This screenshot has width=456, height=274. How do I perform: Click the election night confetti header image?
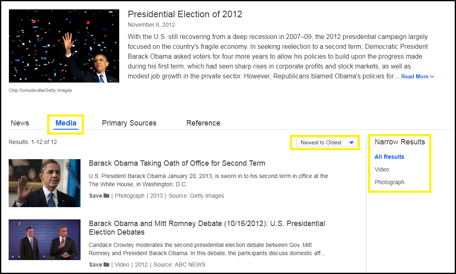64,46
